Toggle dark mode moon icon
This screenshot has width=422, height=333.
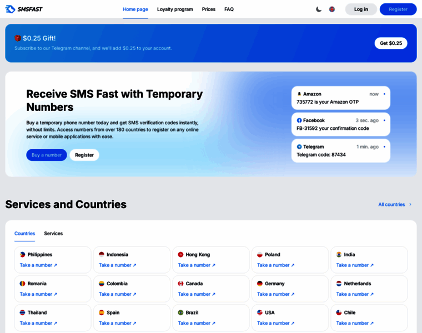(x=319, y=9)
